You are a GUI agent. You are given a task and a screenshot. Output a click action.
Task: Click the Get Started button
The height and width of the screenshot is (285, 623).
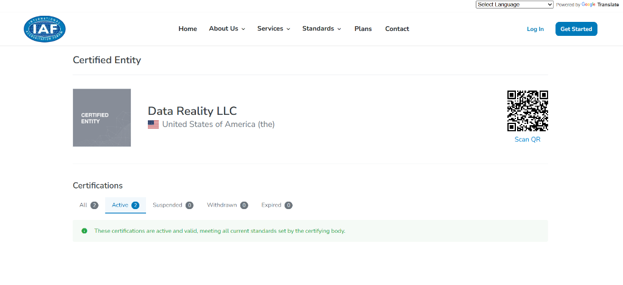(576, 29)
